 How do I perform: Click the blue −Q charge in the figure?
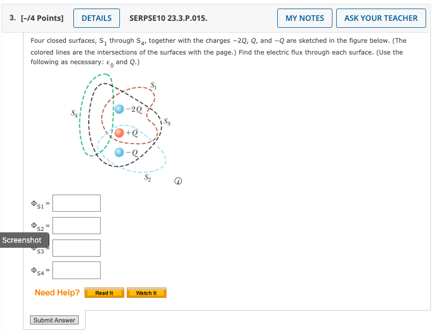(118, 151)
